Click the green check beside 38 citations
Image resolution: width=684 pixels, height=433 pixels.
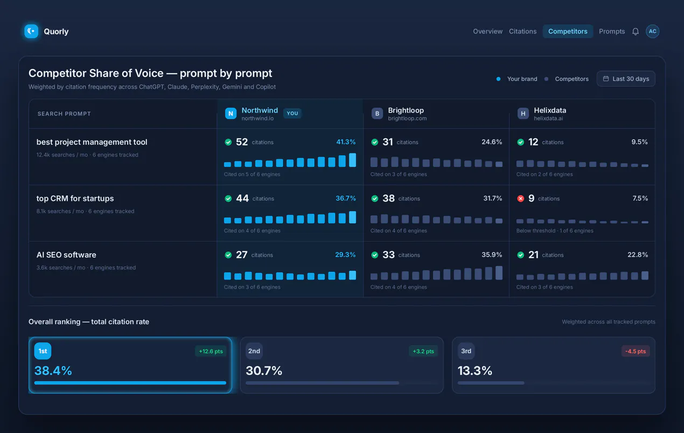[375, 199]
